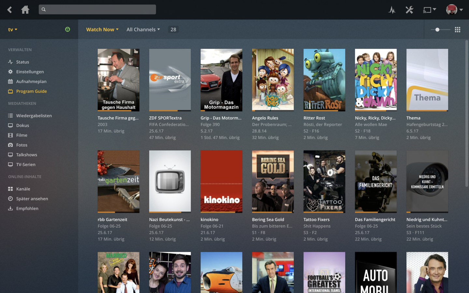Click the search input field
This screenshot has width=469, height=293.
click(x=97, y=9)
